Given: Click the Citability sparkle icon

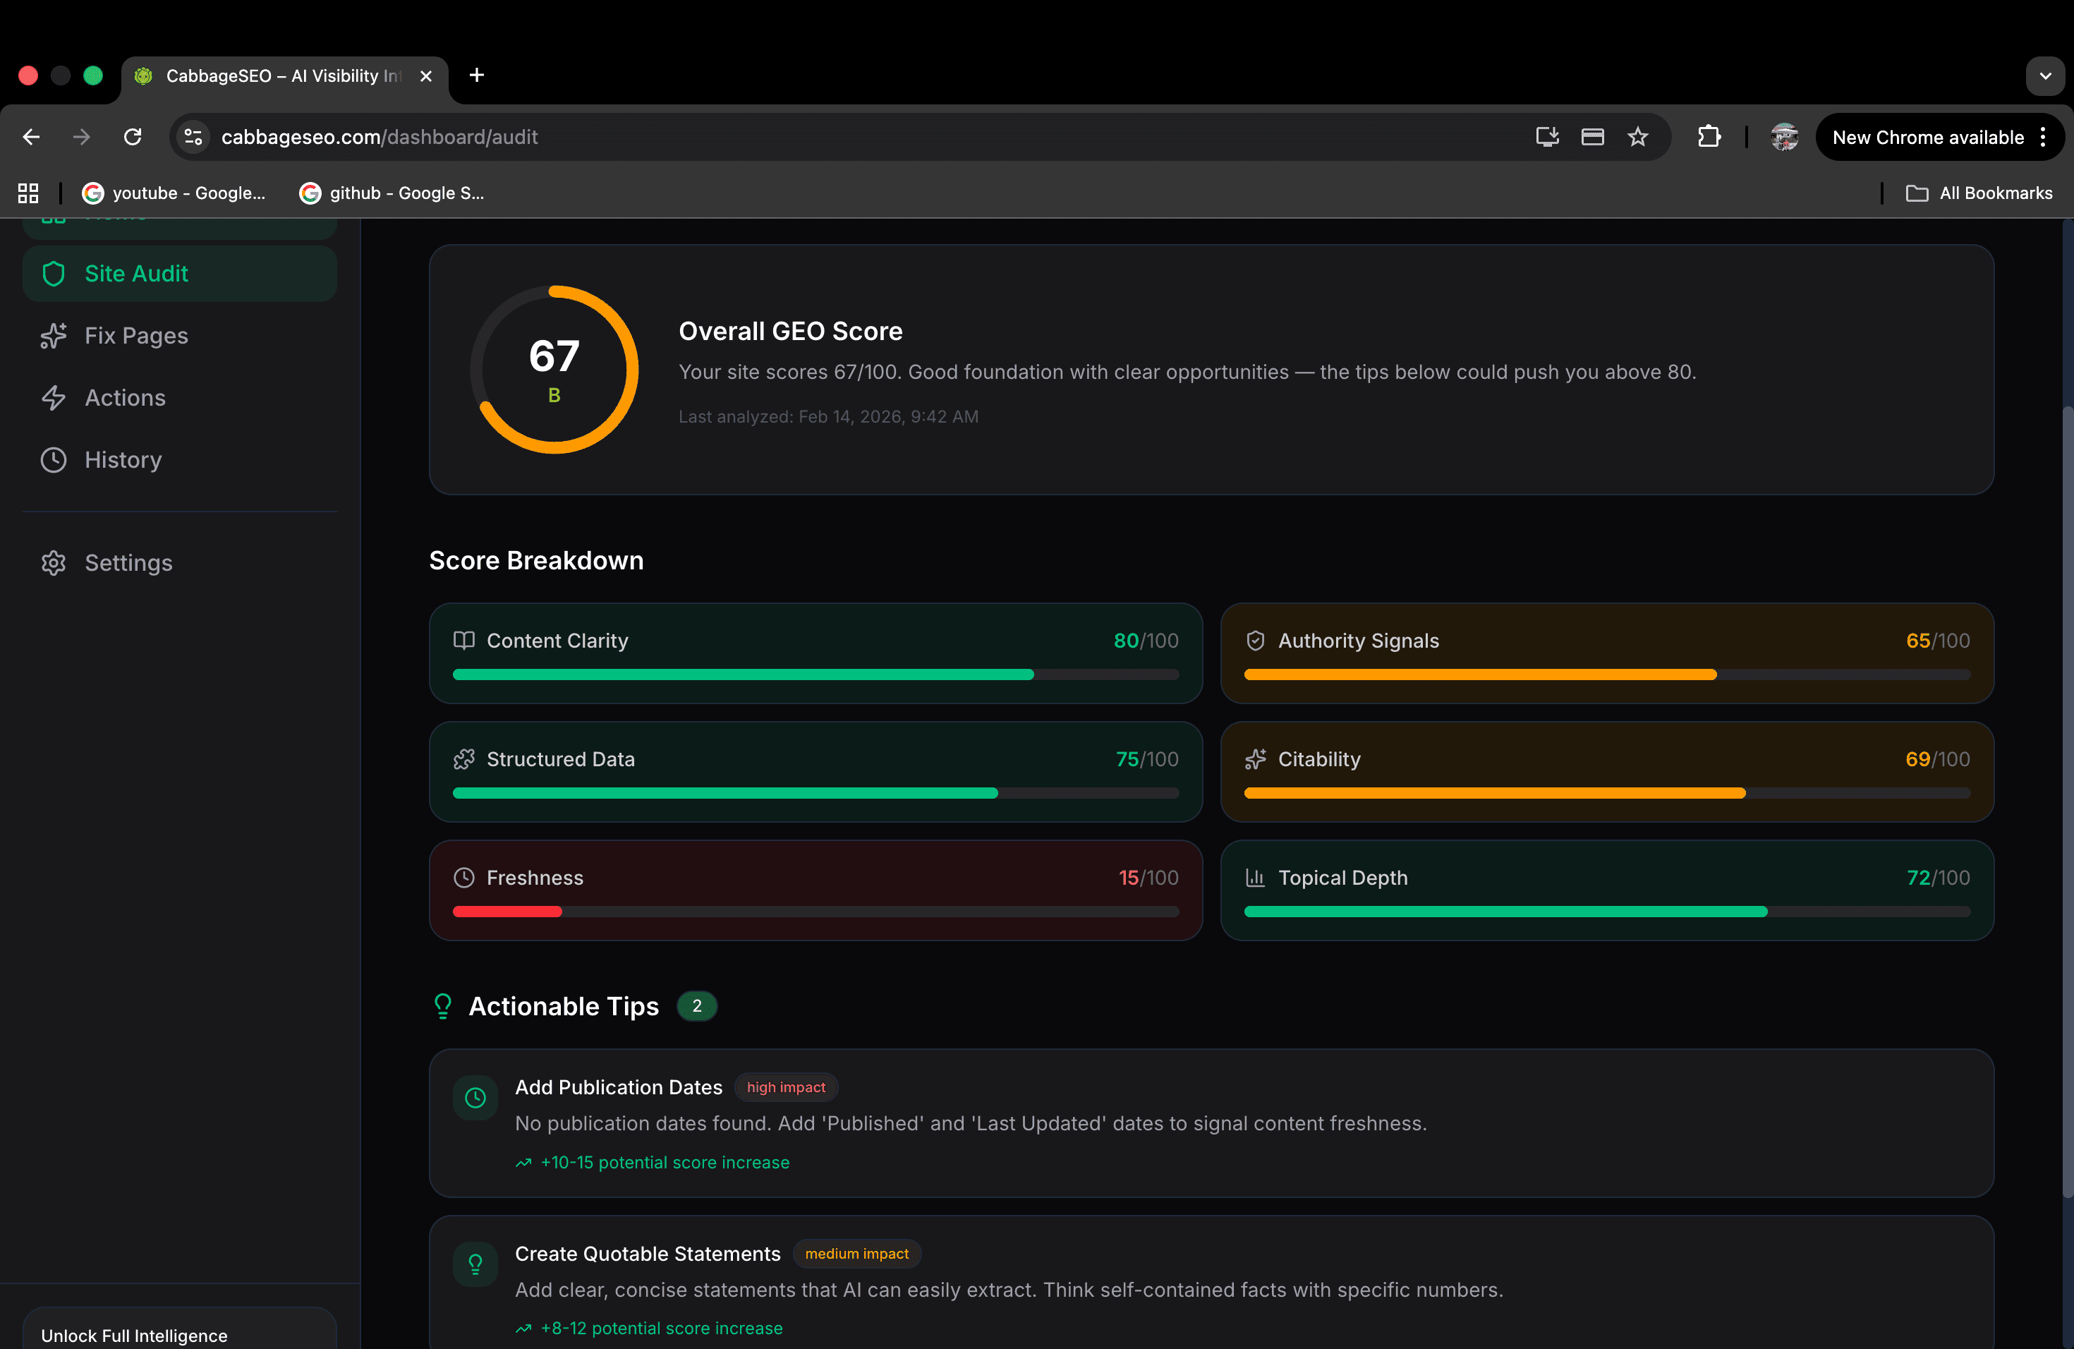Looking at the screenshot, I should point(1255,759).
